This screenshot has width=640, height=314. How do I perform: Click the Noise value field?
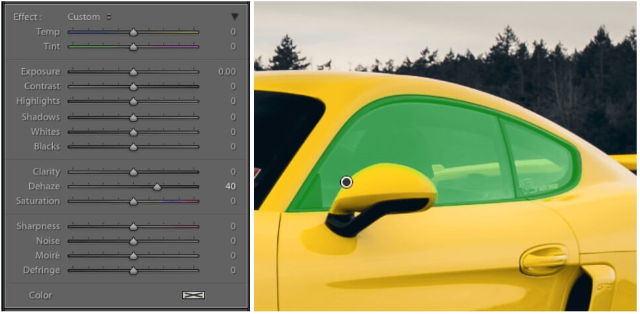233,241
